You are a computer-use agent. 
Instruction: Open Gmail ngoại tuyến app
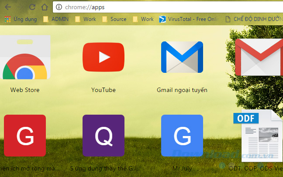click(182, 57)
